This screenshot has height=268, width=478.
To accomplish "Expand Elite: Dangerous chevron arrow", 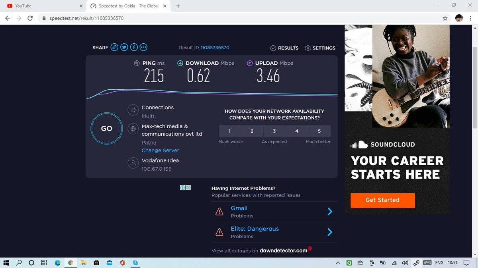I will click(x=330, y=232).
